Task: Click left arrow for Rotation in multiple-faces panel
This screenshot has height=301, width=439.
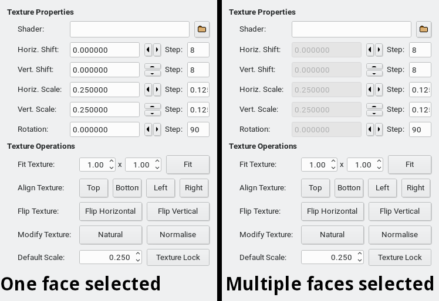Action: click(x=370, y=129)
